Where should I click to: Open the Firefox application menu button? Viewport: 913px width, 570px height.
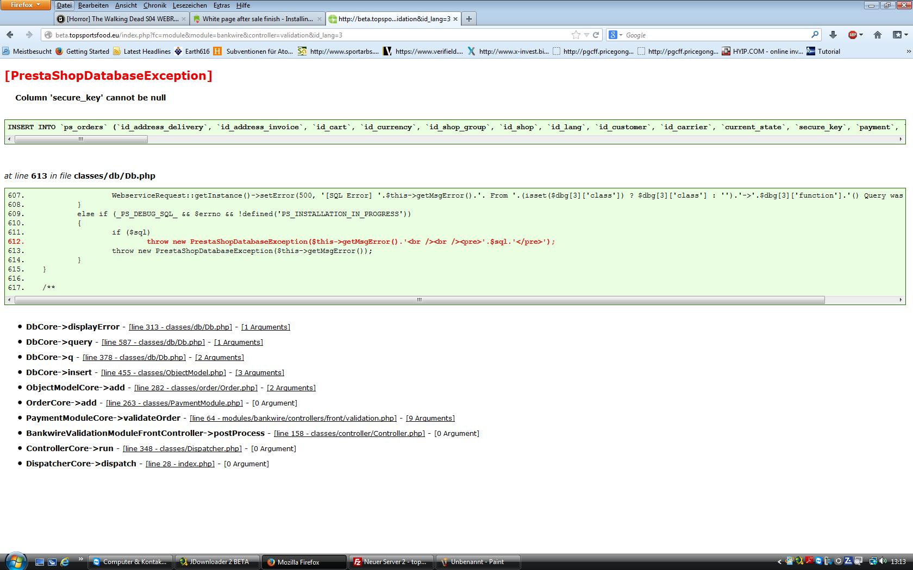[26, 5]
